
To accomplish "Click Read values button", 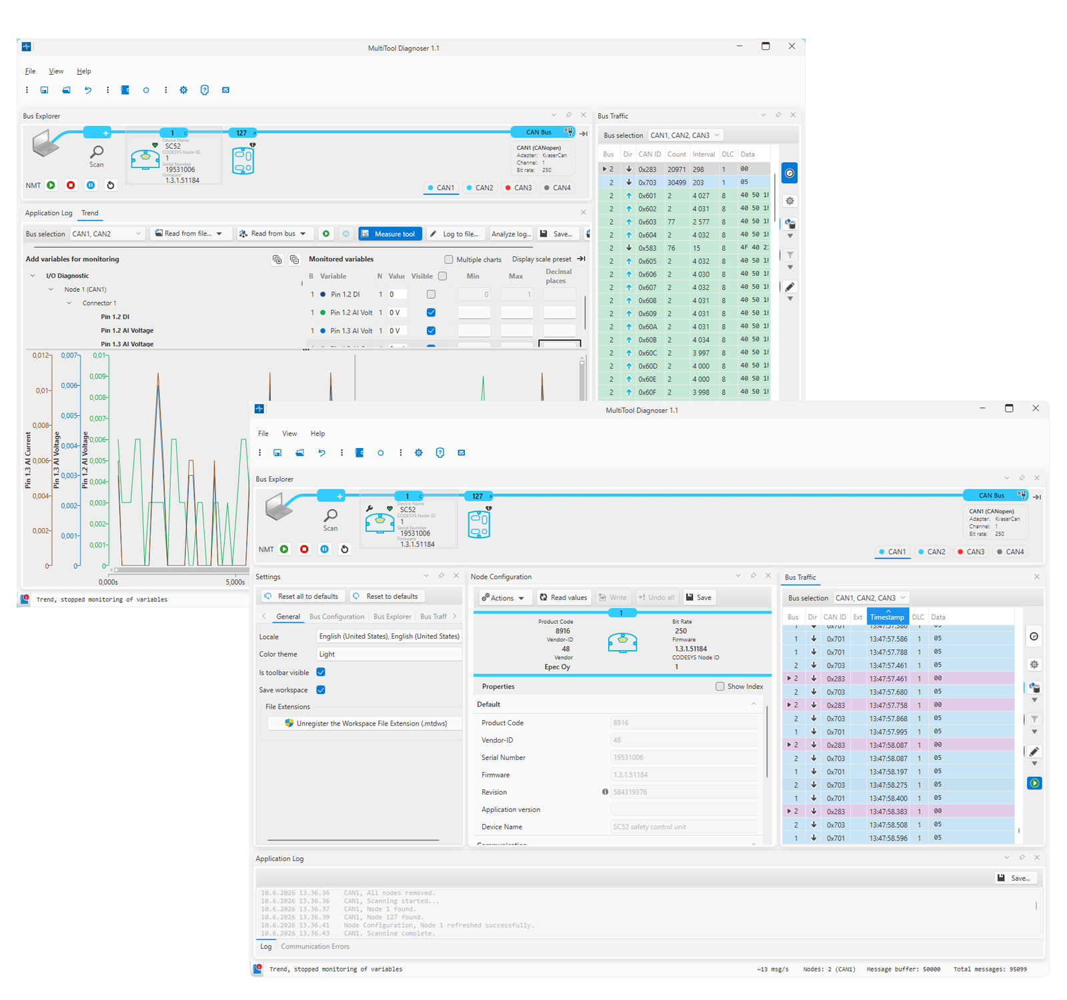I will pos(564,597).
